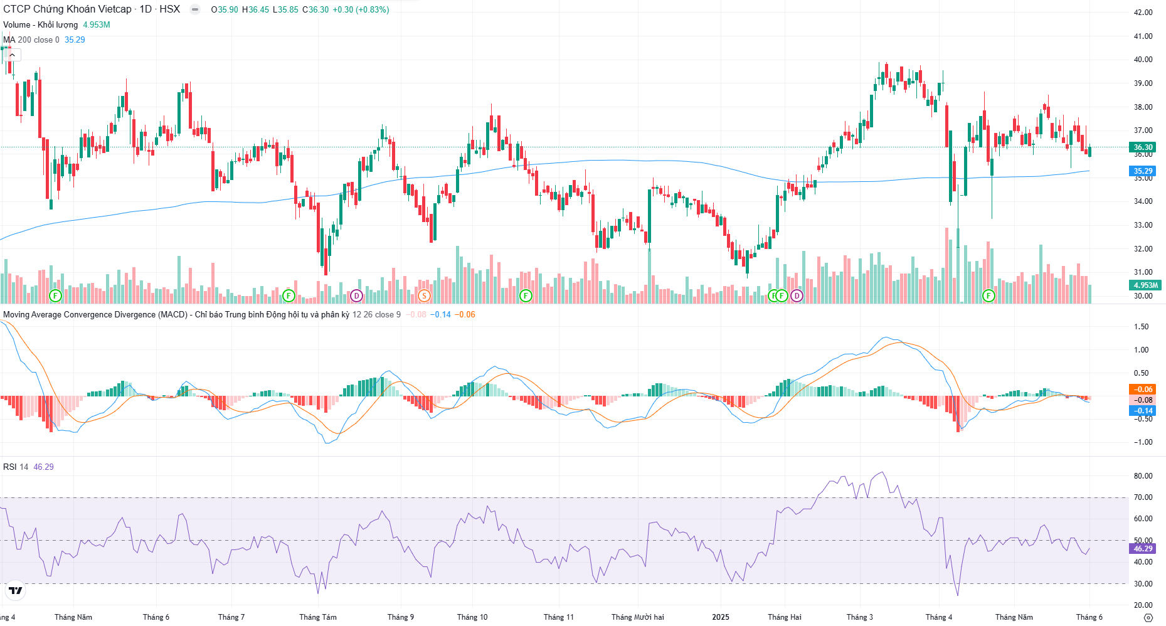The width and height of the screenshot is (1166, 626).
Task: Click green F marker between Tháng 7 and Tháng Tám
Action: click(x=289, y=295)
